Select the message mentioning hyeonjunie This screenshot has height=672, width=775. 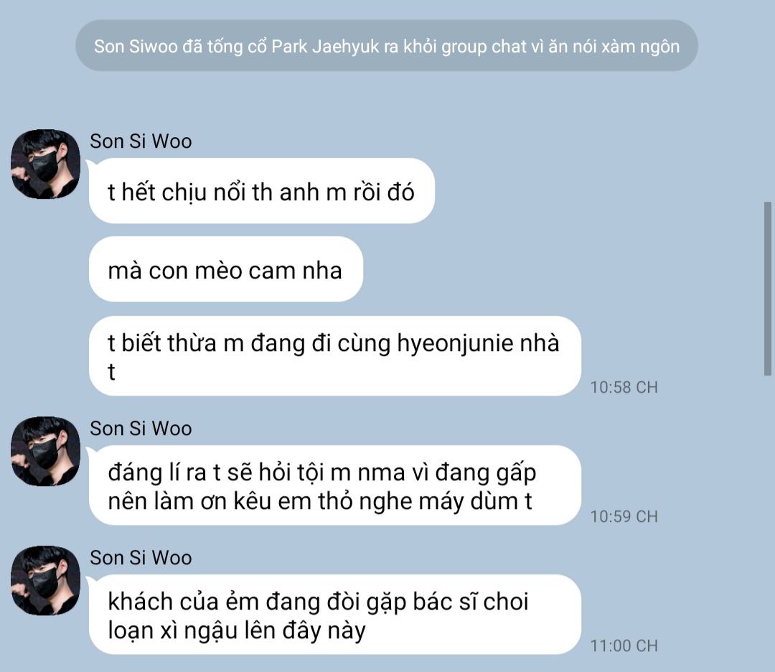pyautogui.click(x=334, y=356)
